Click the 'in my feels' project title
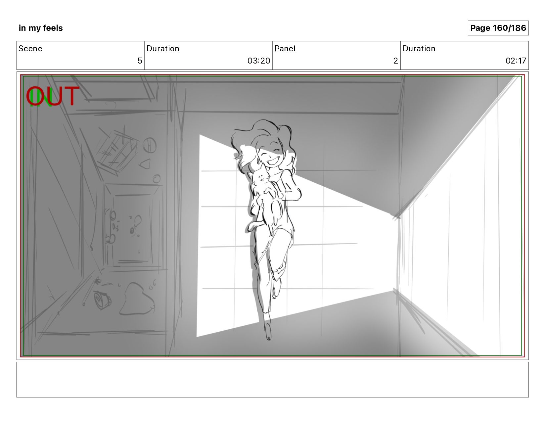The image size is (546, 422). click(x=41, y=28)
